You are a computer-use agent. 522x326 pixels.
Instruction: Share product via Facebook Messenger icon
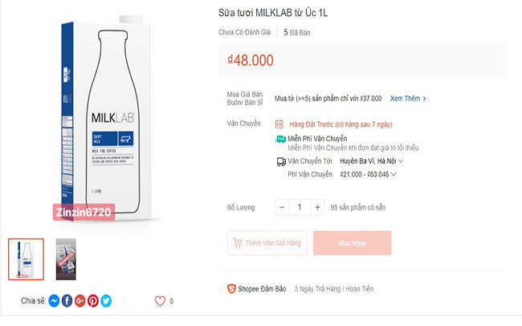[x=54, y=301]
